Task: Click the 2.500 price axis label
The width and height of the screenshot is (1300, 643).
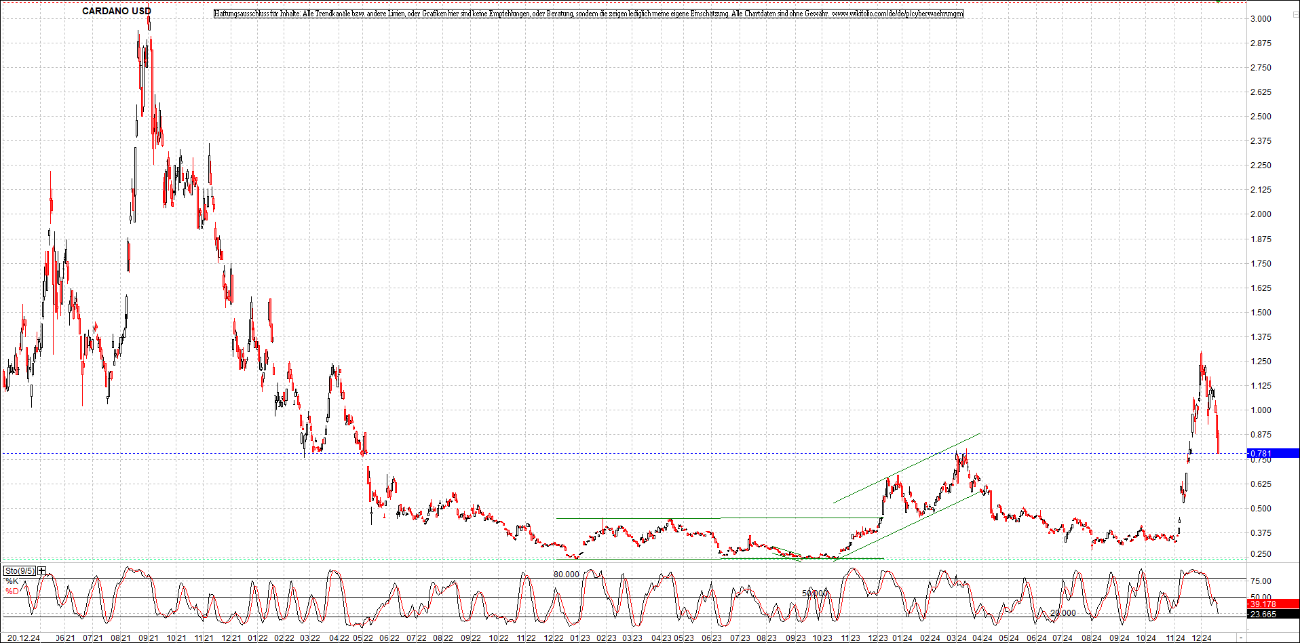Action: coord(1261,117)
